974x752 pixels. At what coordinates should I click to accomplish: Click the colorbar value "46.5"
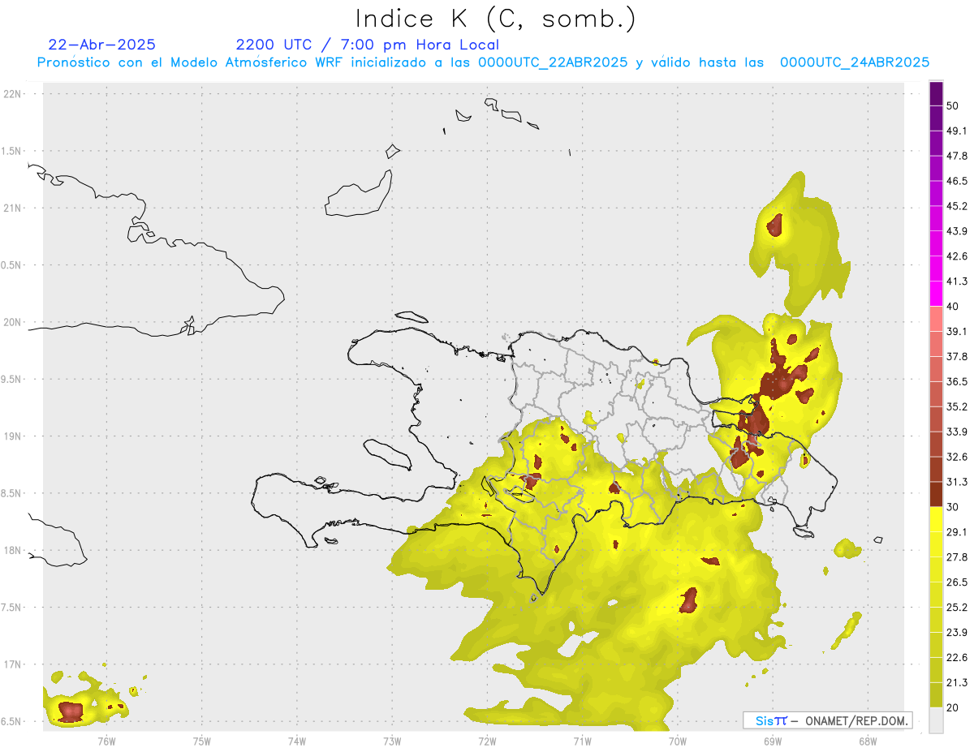coord(957,181)
